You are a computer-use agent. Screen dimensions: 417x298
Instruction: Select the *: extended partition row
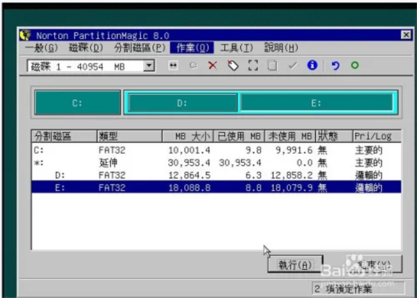click(216, 163)
